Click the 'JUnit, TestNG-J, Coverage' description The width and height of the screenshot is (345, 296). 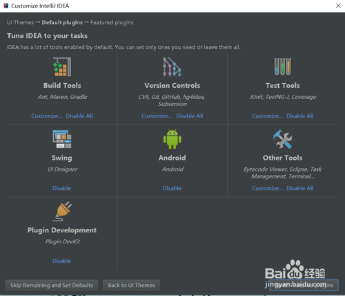[x=283, y=97]
